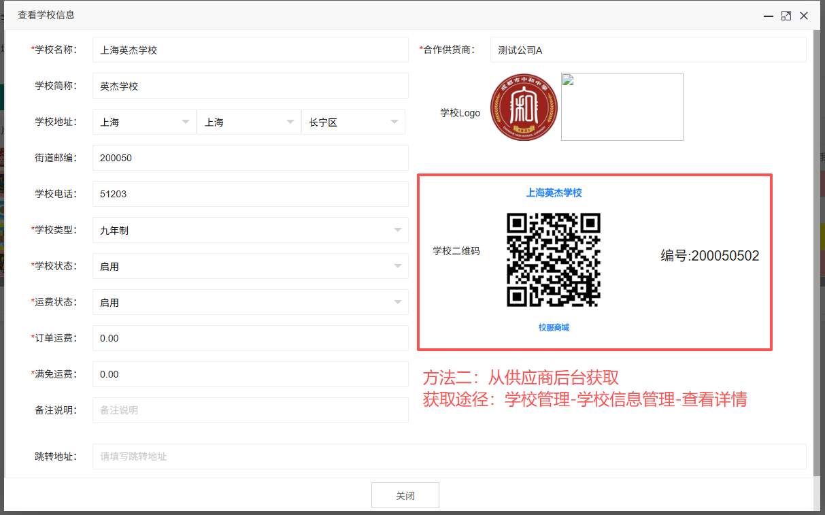825x515 pixels.
Task: Click the 跳转地址 input field
Action: point(449,456)
